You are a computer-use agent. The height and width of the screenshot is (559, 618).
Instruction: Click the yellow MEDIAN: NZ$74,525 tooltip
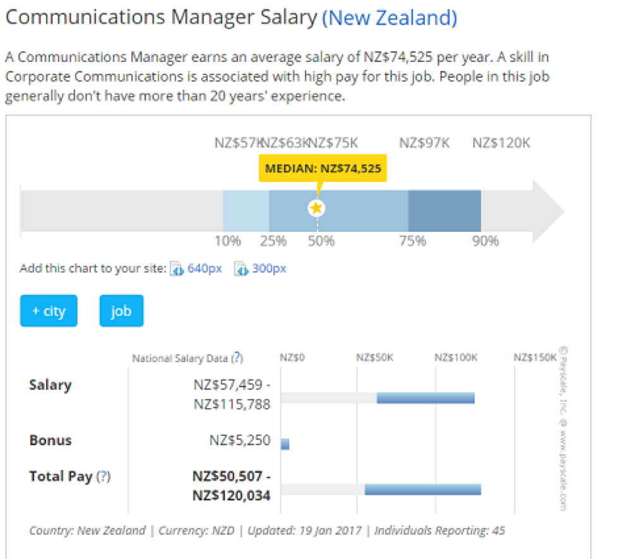(x=322, y=169)
